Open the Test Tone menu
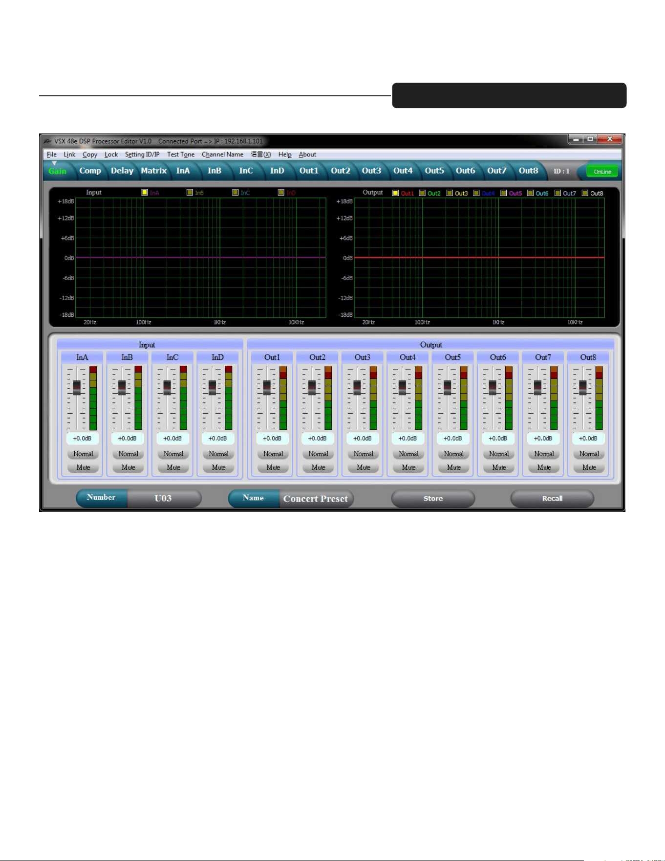The height and width of the screenshot is (861, 665). (181, 155)
